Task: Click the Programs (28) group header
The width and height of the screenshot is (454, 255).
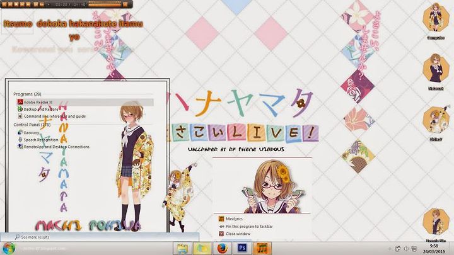Action: [27, 94]
